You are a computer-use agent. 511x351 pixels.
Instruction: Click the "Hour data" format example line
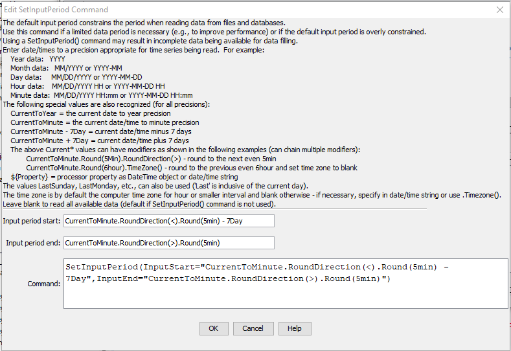87,86
